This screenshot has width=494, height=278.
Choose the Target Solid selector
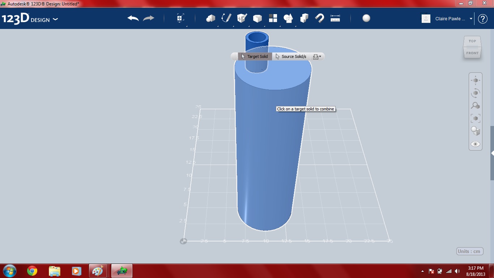(255, 56)
